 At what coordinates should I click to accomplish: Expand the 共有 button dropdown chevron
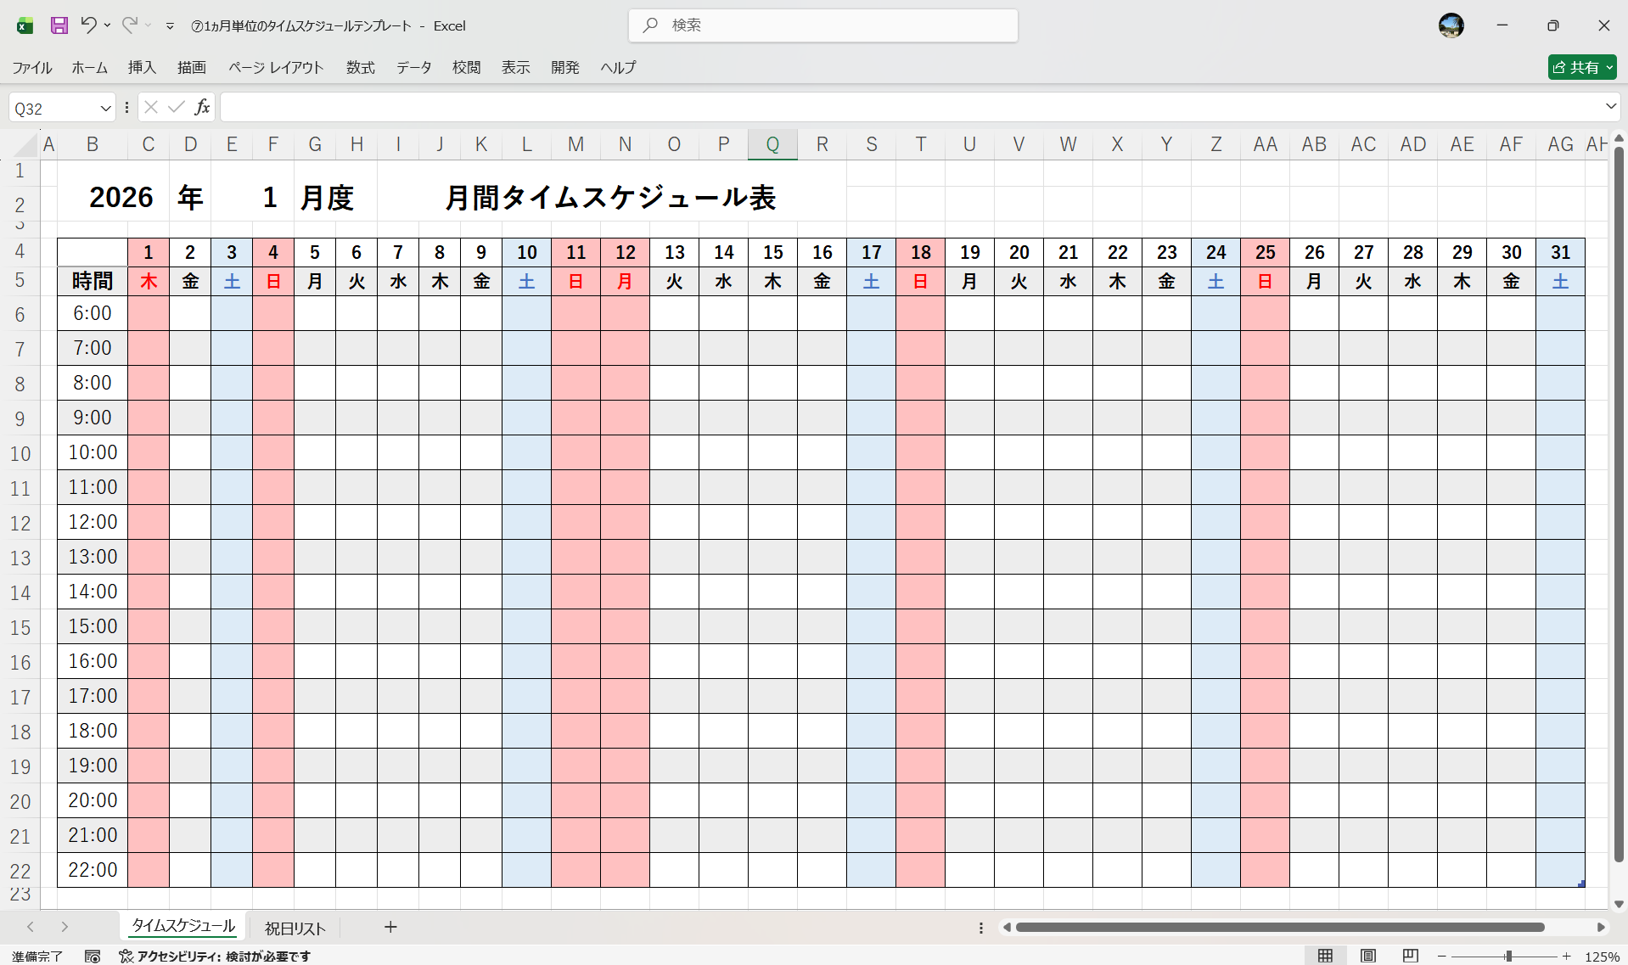1609,67
